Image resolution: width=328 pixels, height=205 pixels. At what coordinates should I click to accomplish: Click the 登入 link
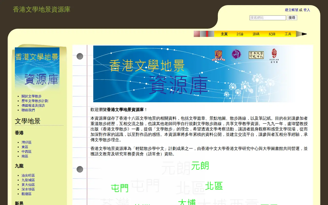coord(307,10)
